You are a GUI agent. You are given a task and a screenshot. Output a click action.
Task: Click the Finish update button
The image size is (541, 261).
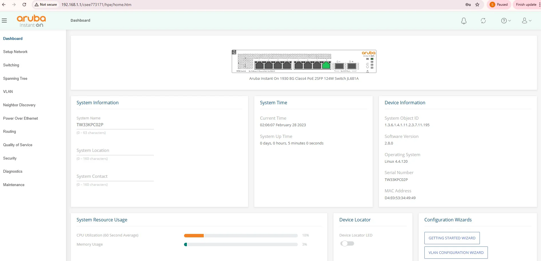(x=526, y=5)
